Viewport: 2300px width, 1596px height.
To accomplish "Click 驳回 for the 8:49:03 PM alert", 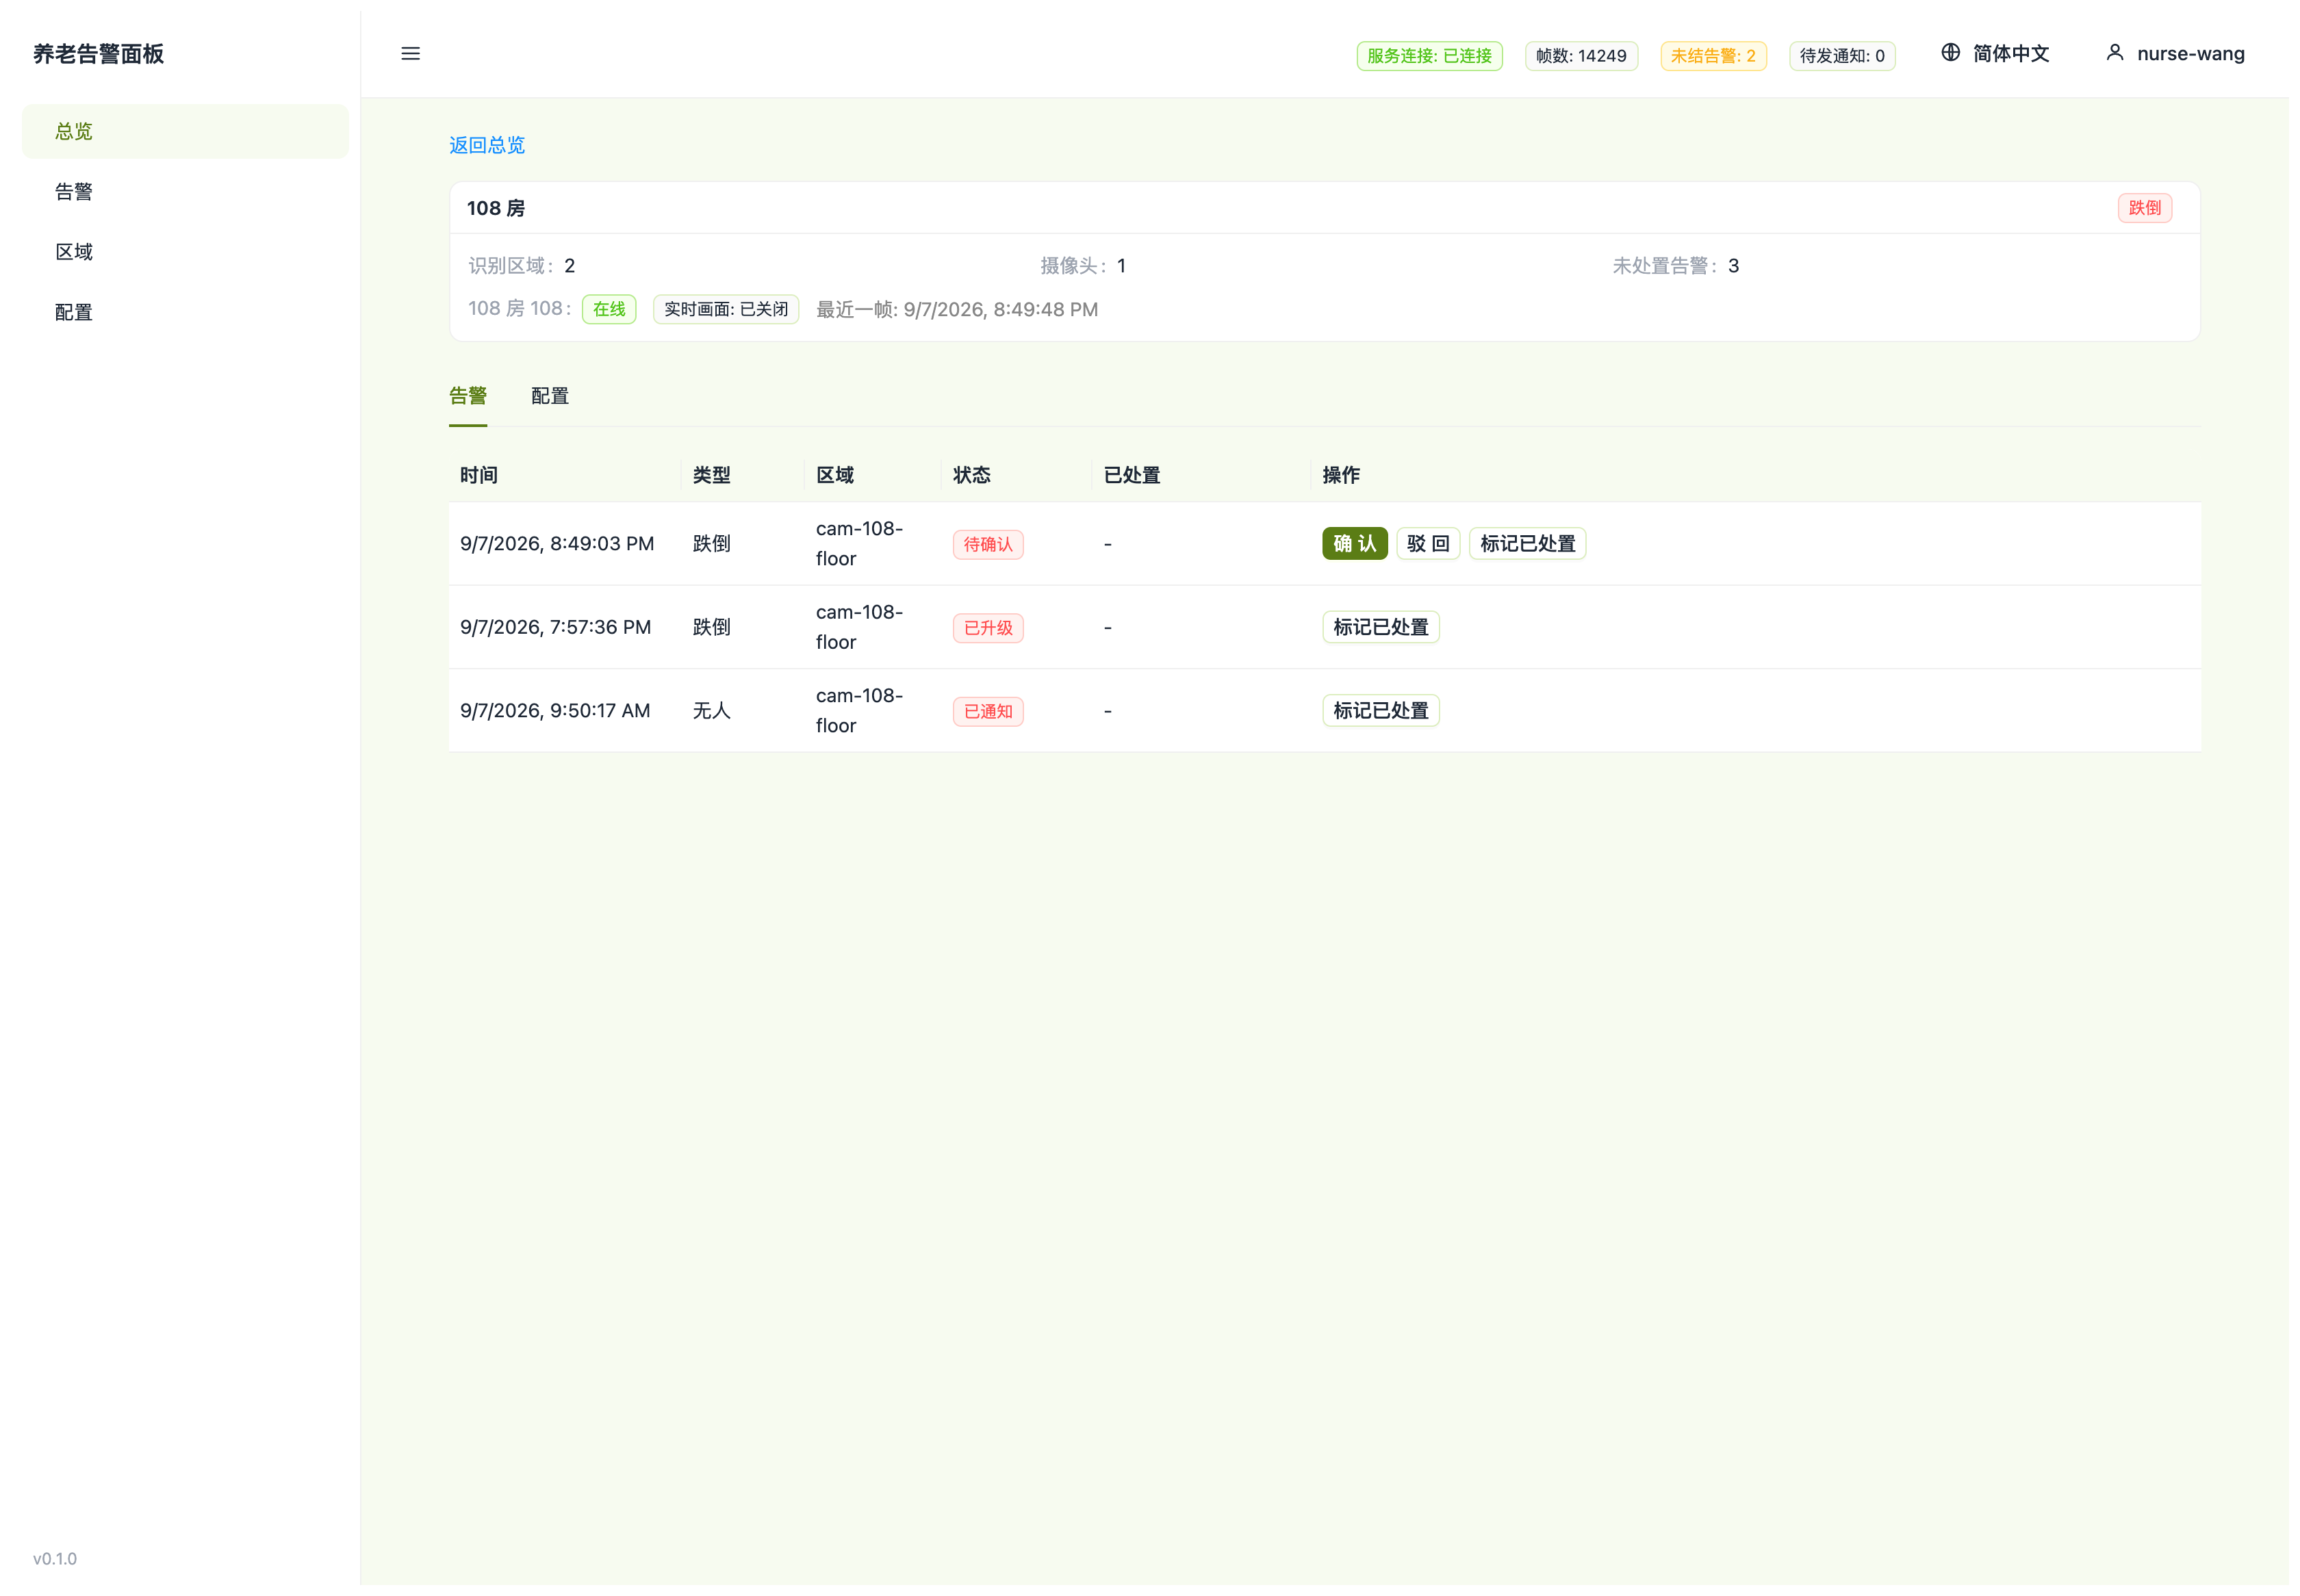I will [x=1428, y=544].
